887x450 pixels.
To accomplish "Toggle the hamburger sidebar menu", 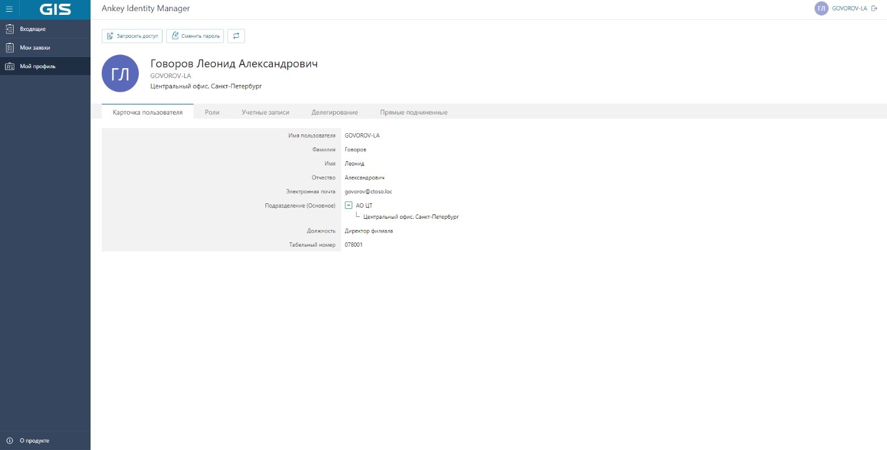I will [x=9, y=9].
